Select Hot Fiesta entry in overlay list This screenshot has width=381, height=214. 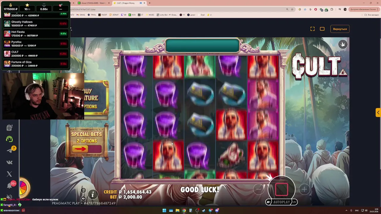[x=35, y=34]
